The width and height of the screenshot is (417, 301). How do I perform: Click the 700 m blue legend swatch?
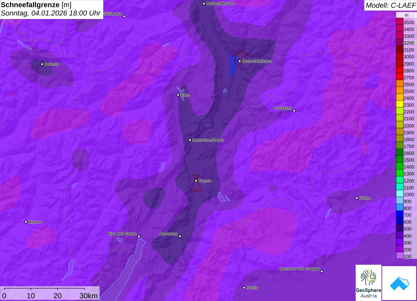coord(400,214)
